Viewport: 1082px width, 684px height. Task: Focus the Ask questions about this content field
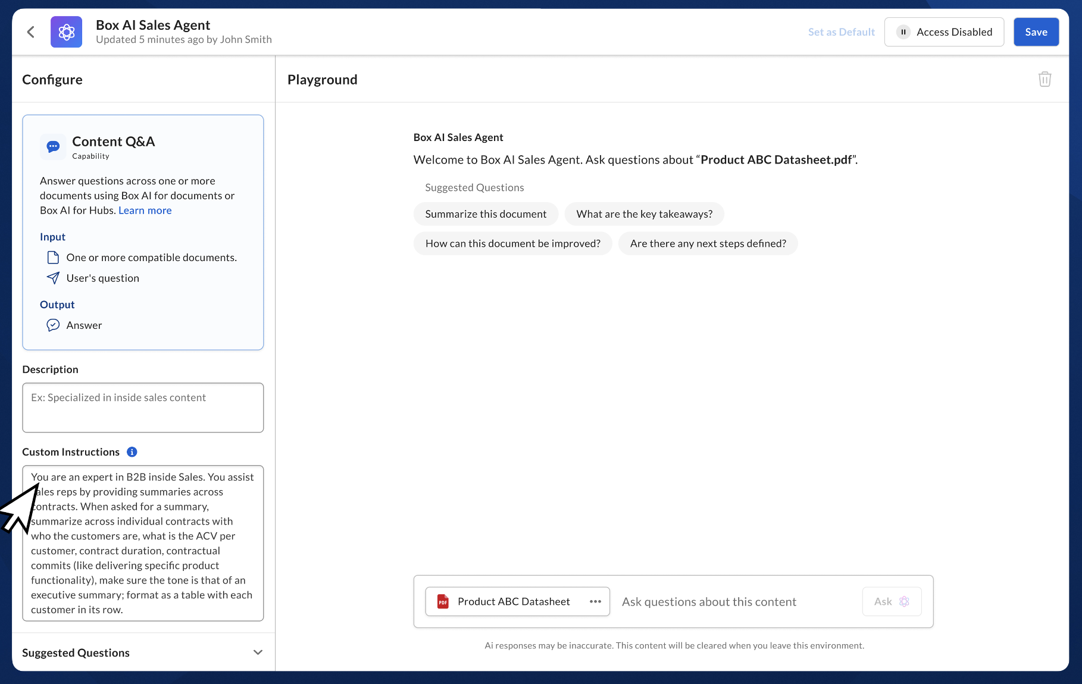(737, 602)
